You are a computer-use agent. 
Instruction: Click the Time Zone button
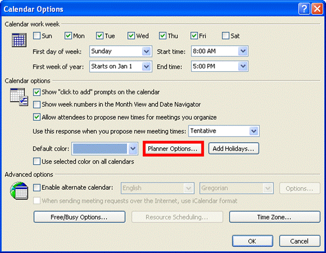tap(274, 217)
